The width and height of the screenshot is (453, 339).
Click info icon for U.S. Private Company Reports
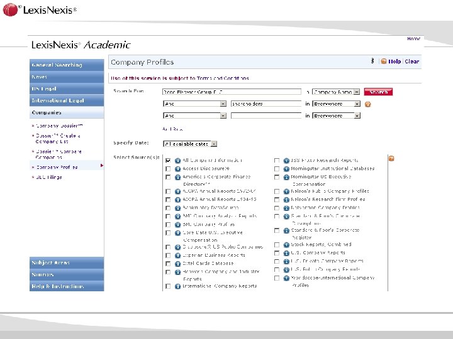click(x=286, y=262)
